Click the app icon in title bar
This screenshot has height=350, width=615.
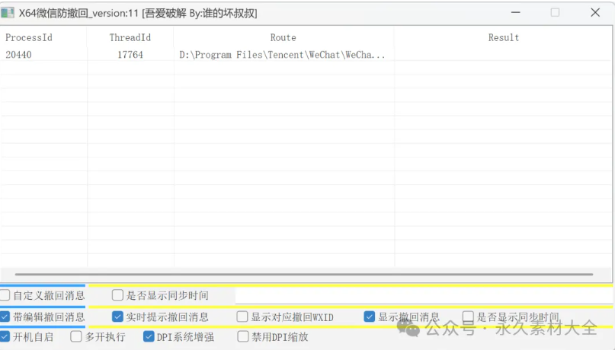pyautogui.click(x=8, y=13)
